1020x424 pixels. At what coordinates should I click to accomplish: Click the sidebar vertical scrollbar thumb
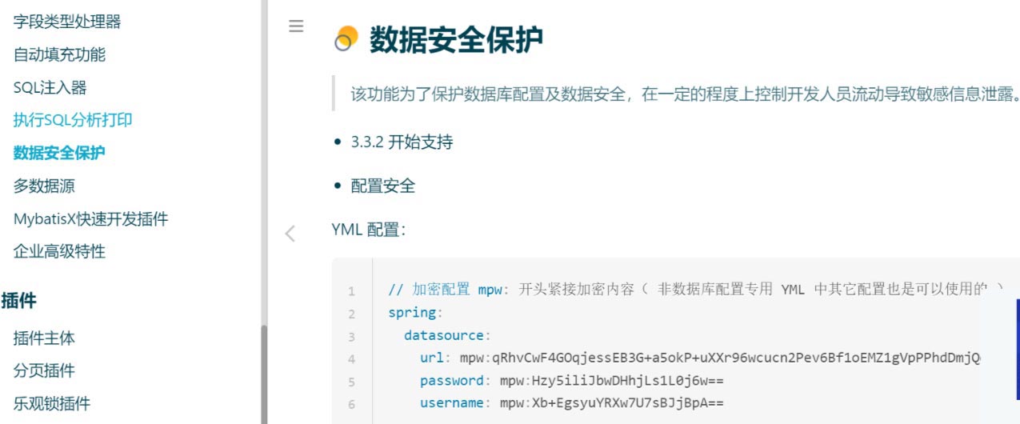(264, 374)
